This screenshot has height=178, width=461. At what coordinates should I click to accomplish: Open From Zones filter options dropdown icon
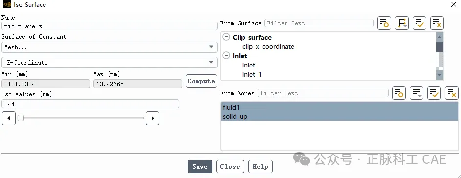[x=417, y=93]
